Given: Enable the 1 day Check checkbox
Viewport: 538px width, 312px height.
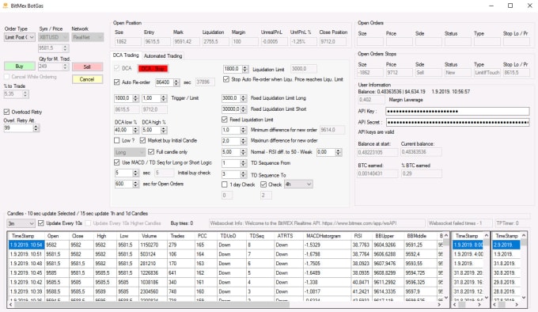Looking at the screenshot, I should click(x=225, y=185).
